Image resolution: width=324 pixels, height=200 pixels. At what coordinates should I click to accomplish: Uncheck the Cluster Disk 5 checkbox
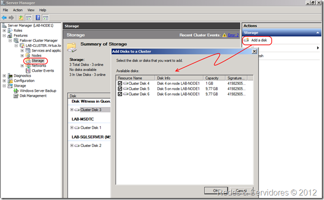click(x=120, y=89)
